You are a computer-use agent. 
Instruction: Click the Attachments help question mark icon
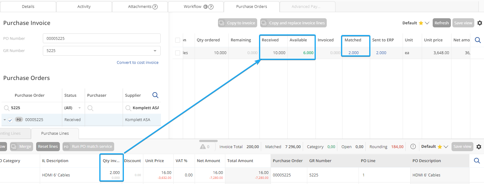[x=155, y=7]
